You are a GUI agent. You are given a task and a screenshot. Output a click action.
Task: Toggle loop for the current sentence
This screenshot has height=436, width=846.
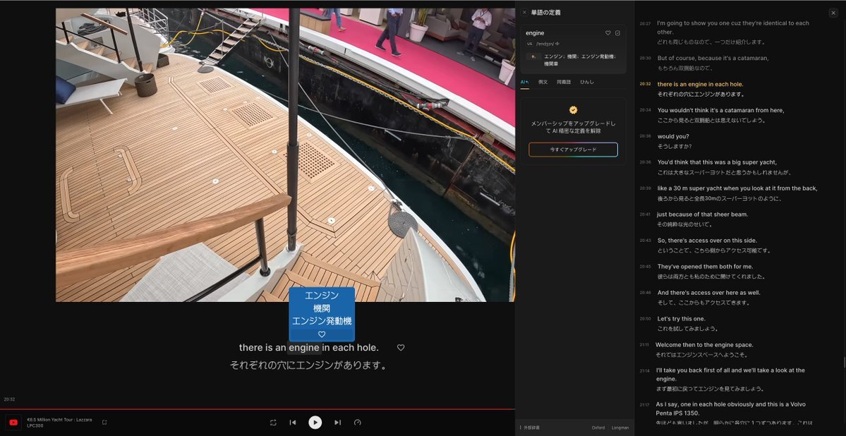tap(273, 422)
